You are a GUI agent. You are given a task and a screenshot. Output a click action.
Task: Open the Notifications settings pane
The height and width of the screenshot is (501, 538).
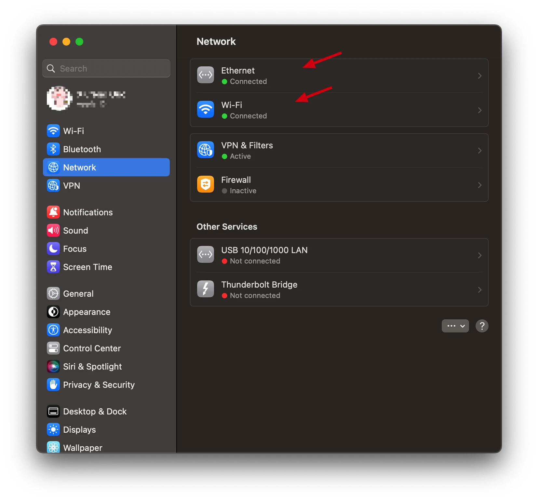[x=88, y=212]
